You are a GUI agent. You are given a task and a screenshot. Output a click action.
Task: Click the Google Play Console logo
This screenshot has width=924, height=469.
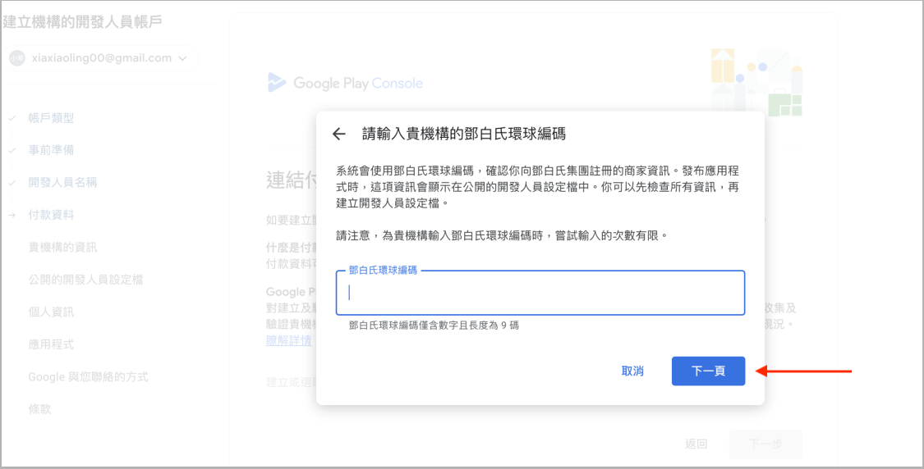coord(345,83)
